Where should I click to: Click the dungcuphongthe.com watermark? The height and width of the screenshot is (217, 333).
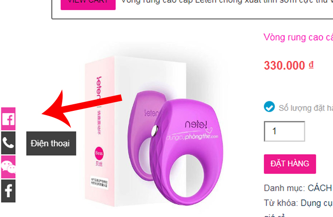click(x=192, y=137)
